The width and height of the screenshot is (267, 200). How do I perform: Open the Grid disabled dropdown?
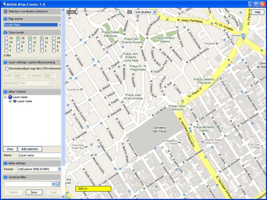(x=154, y=12)
